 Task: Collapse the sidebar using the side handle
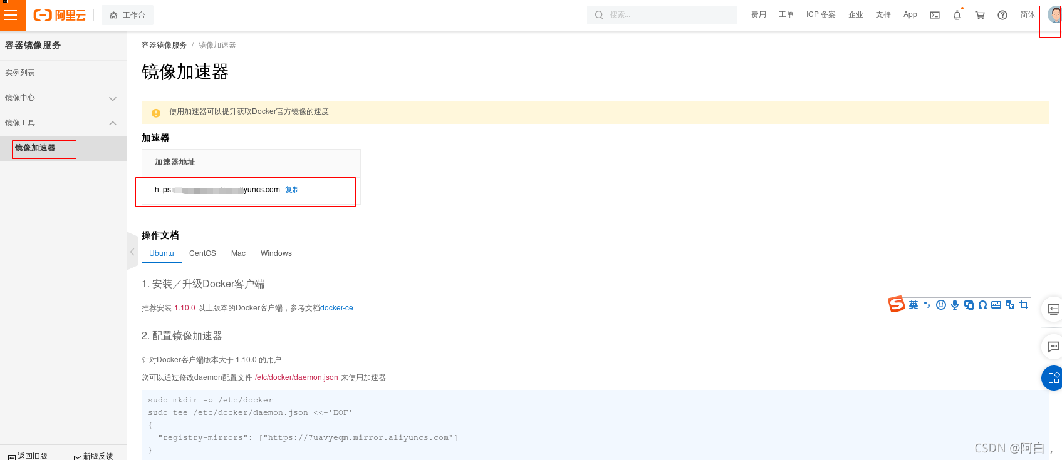coord(132,252)
